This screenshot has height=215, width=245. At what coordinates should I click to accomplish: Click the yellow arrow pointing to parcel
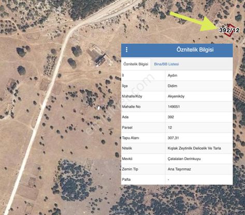[193, 21]
